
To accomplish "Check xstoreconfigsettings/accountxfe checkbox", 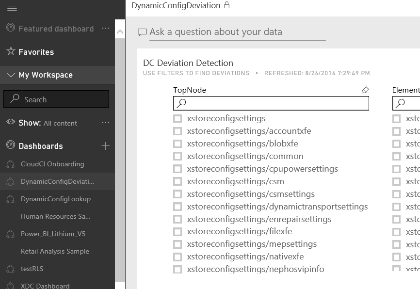I will click(x=178, y=131).
